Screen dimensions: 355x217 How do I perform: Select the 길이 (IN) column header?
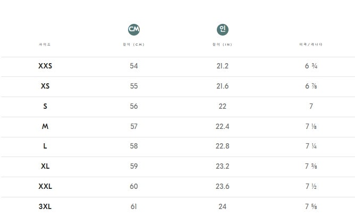[x=222, y=45]
